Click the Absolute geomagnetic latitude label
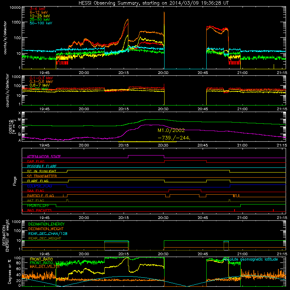This screenshot has width=290, height=290. coord(250,259)
